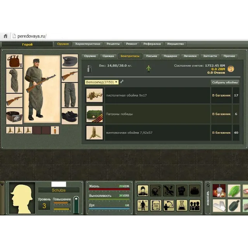Click the blue Дух spirit bar
The height and width of the screenshot is (248, 248).
coord(109,208)
